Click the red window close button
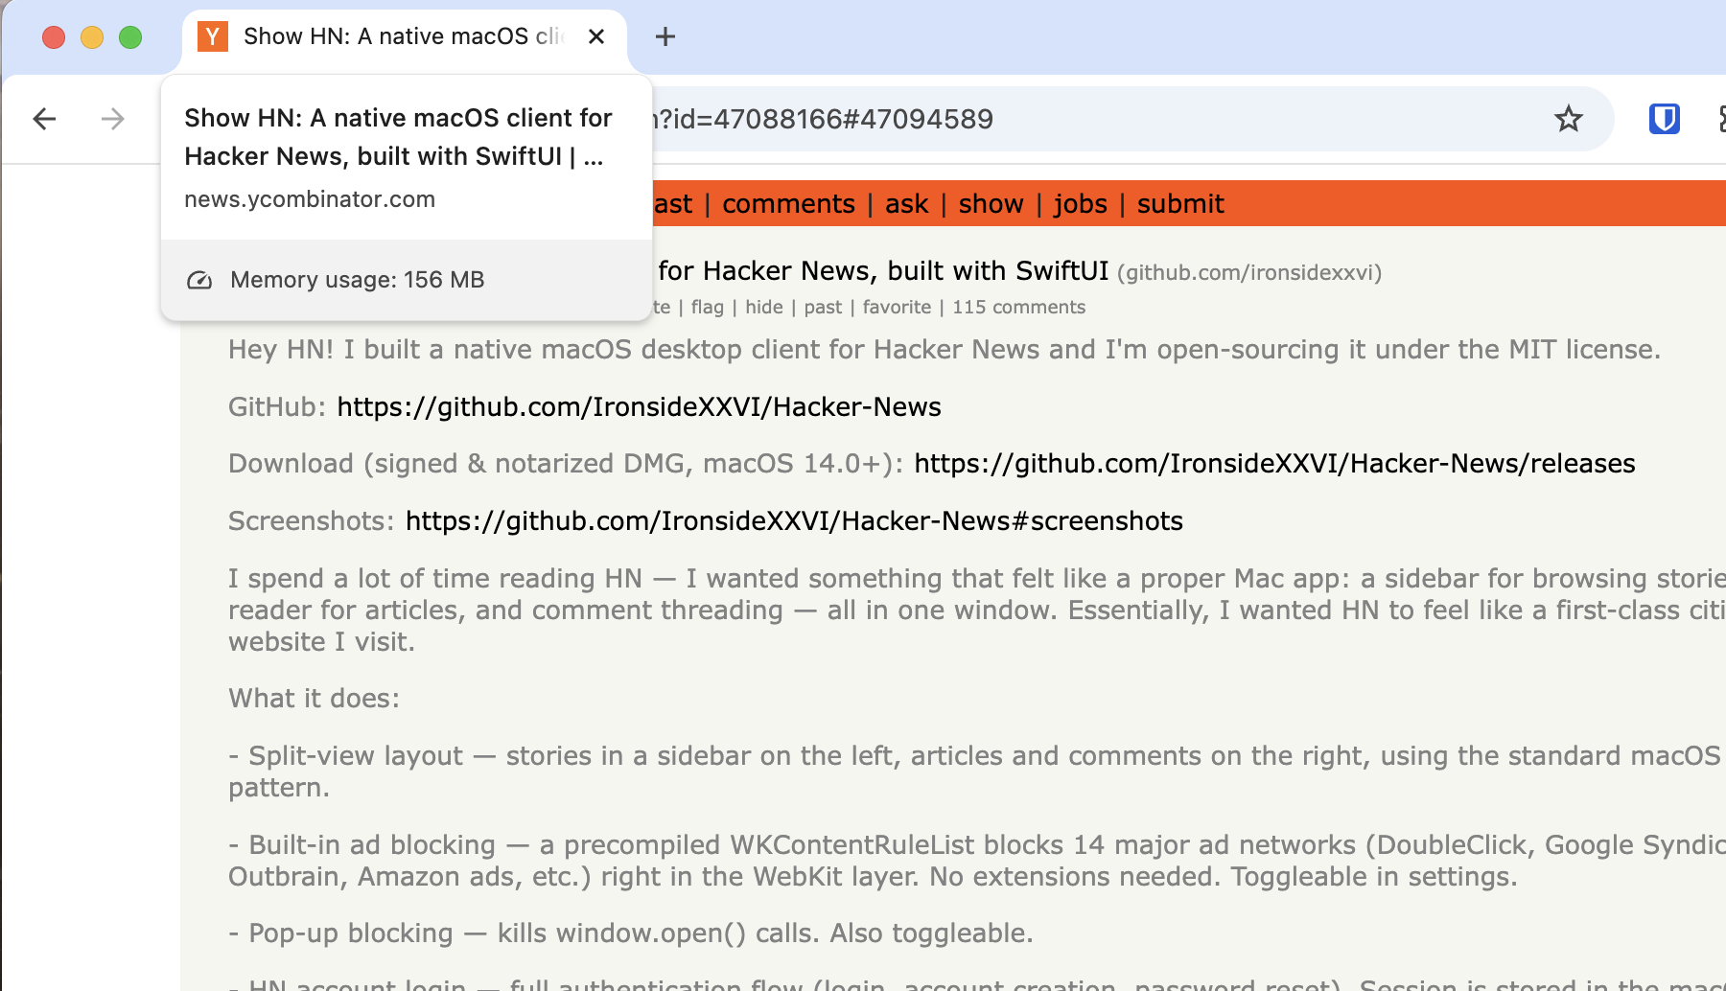The height and width of the screenshot is (991, 1726). (x=54, y=37)
